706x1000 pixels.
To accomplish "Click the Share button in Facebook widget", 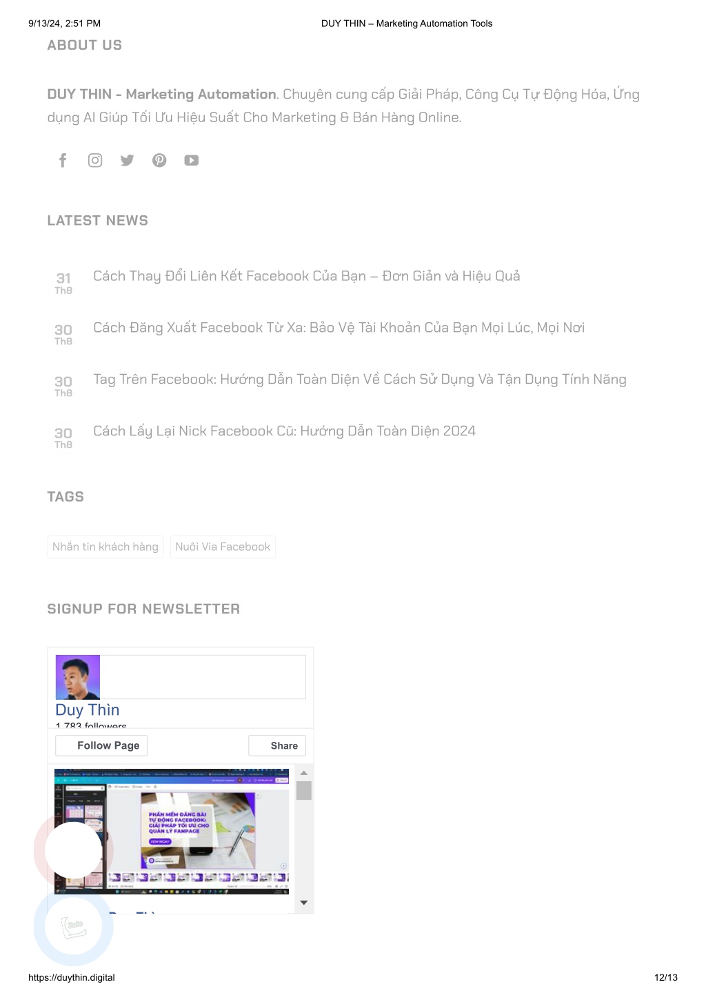I will 277,745.
